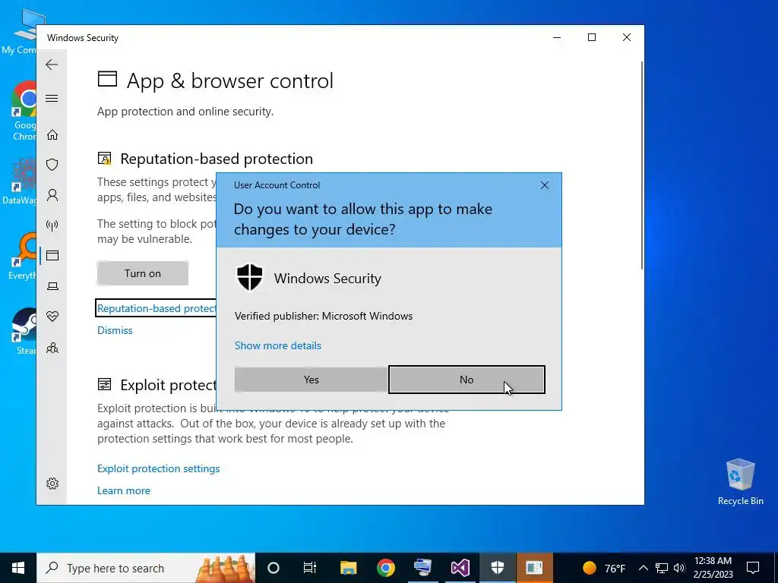Select Steam desktop shortcut

(x=24, y=331)
